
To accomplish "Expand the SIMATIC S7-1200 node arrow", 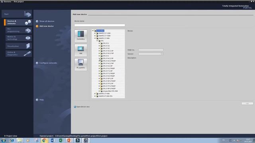I will pyautogui.click(x=95, y=33).
